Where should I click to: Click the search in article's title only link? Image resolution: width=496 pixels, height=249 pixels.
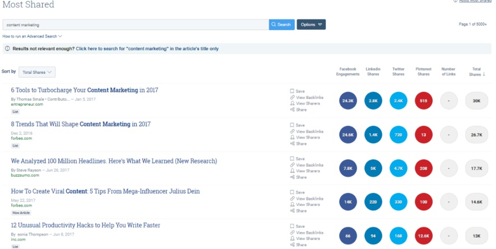147,49
